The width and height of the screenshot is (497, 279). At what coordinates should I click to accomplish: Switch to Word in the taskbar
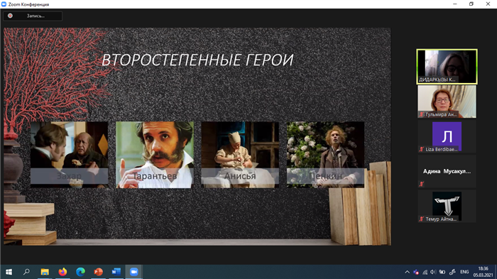pyautogui.click(x=116, y=272)
